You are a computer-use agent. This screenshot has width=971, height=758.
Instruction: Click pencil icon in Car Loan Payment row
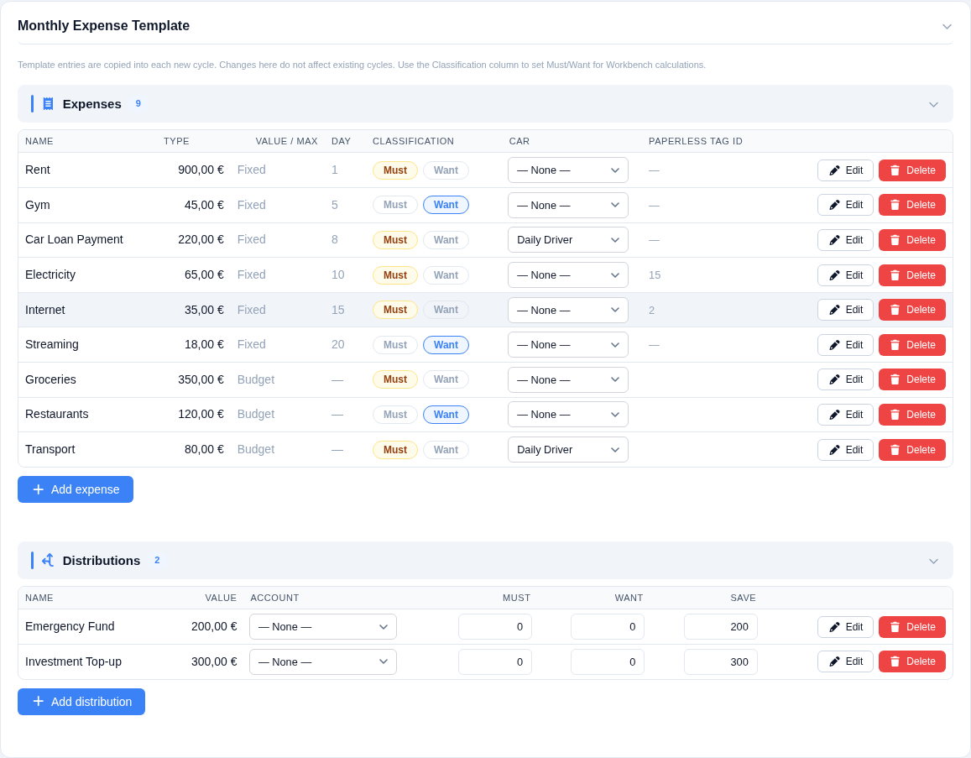[x=835, y=240]
